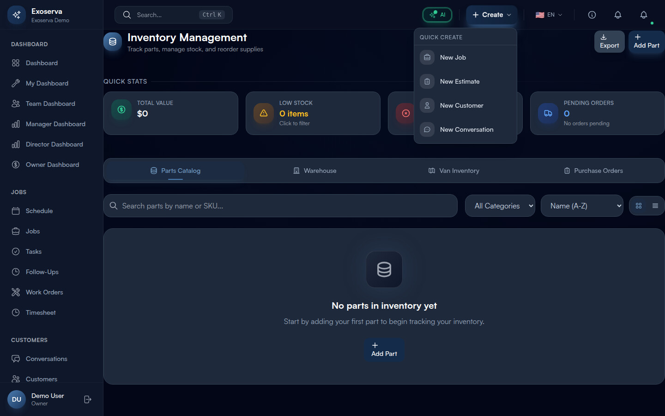Click the Low Stock warning triangle icon
The image size is (665, 416).
[264, 113]
